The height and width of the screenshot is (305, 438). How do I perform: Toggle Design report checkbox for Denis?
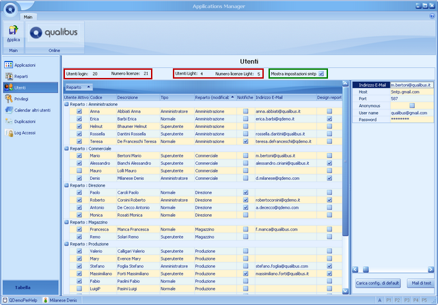(x=329, y=178)
